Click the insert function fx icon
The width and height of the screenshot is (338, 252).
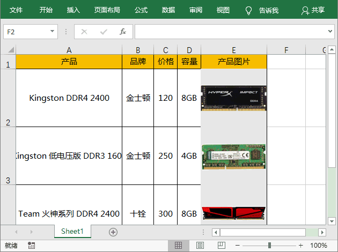pyautogui.click(x=123, y=32)
